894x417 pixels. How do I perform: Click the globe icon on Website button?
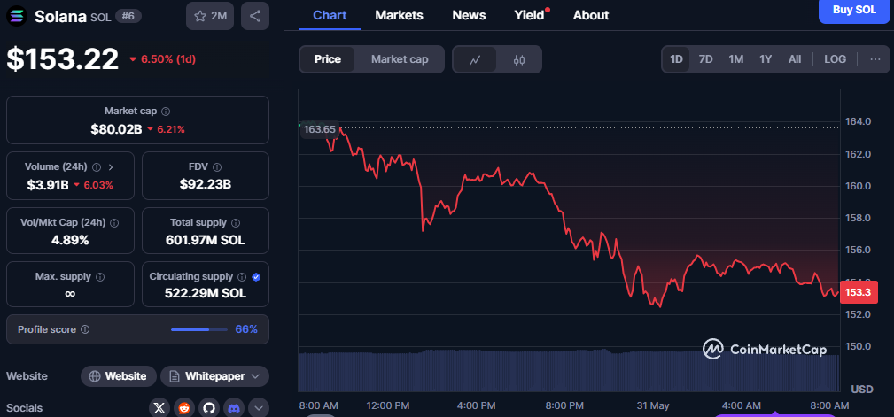click(95, 376)
